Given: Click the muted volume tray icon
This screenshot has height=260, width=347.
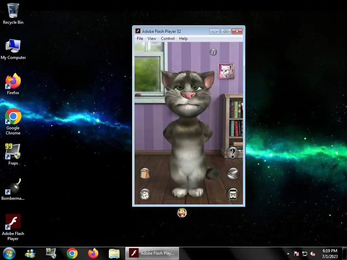Looking at the screenshot, I should tap(313, 254).
